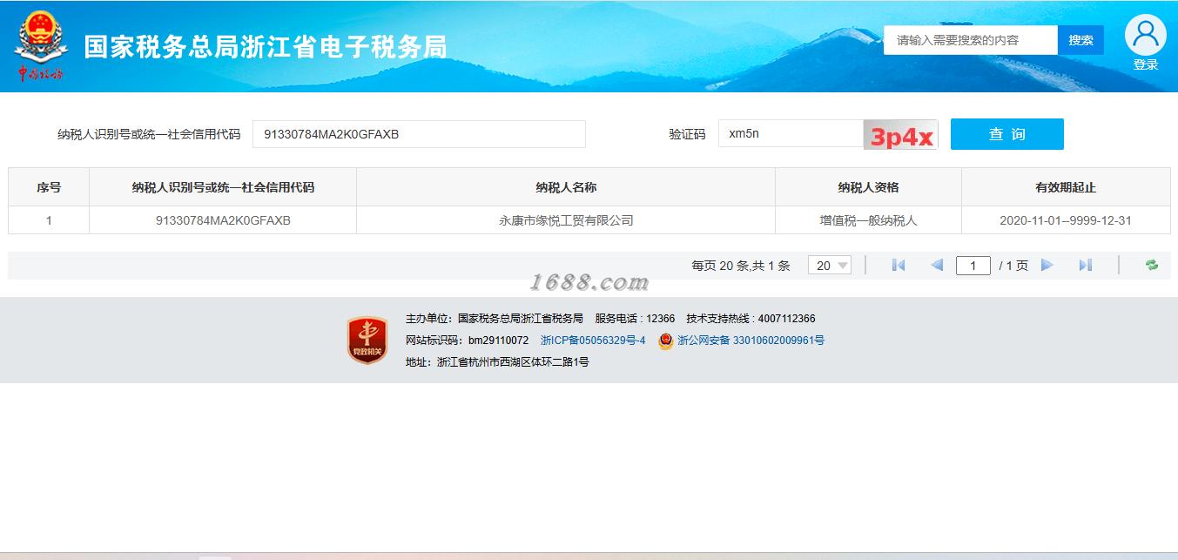
Task: Focus the site search input box
Action: (x=971, y=40)
